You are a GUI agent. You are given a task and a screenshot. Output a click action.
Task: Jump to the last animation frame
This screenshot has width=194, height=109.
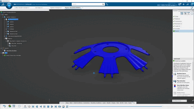point(56,106)
